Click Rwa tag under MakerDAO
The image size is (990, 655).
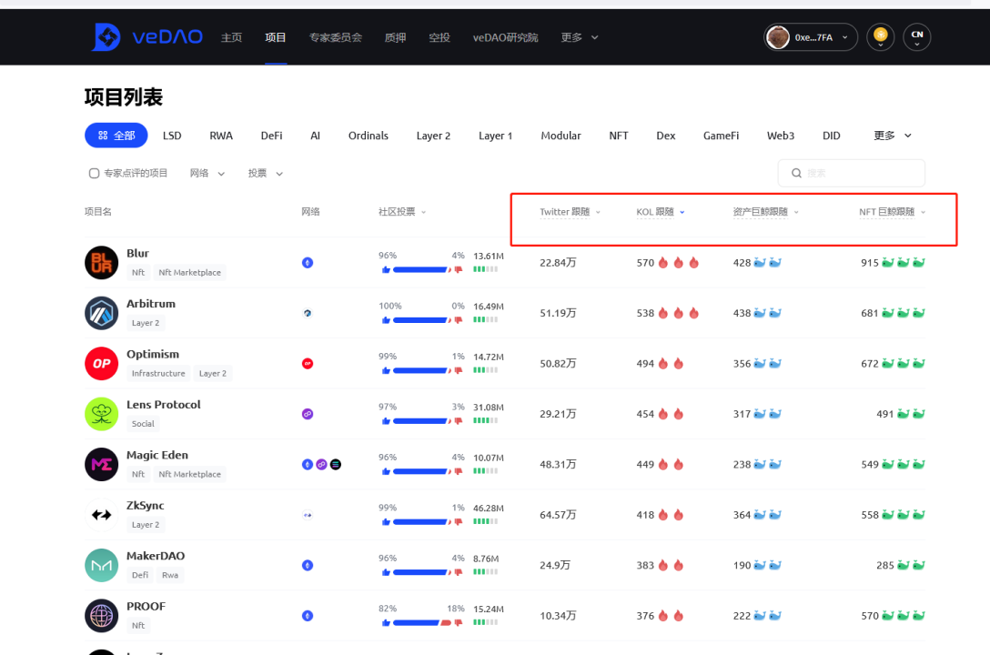pyautogui.click(x=170, y=576)
